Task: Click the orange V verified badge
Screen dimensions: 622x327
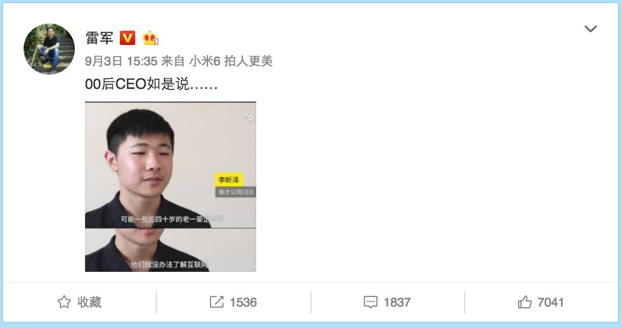Action: point(128,38)
